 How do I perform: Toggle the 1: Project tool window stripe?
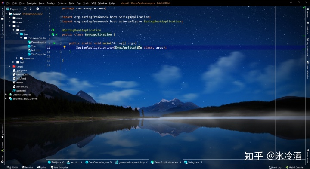click(3, 14)
